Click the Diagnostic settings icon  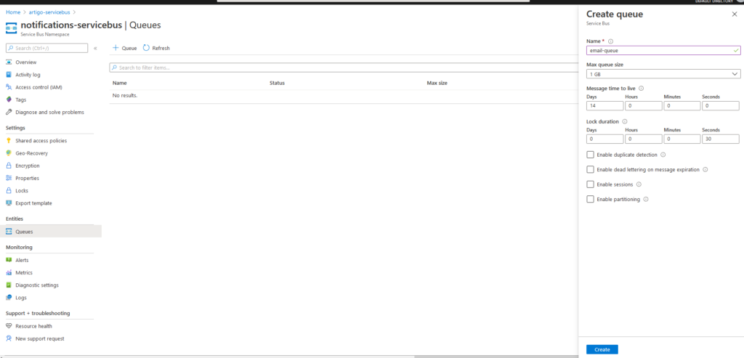[9, 285]
